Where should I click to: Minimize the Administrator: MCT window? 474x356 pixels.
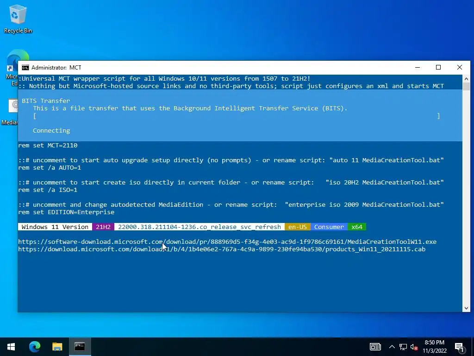tap(418, 68)
